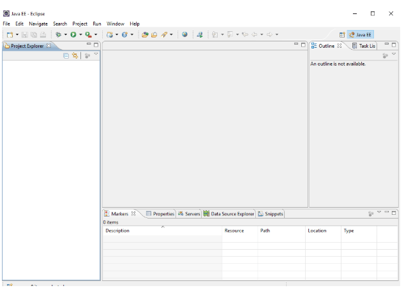The height and width of the screenshot is (288, 404).
Task: Open the New dropdown arrow
Action: coord(17,34)
